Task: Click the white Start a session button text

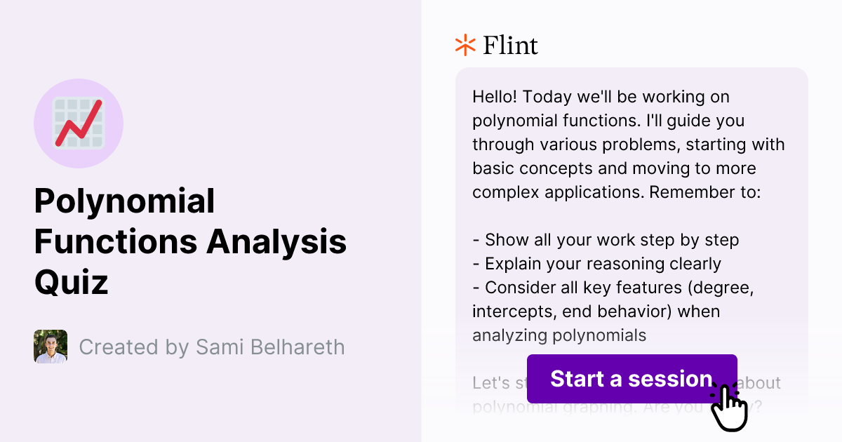Action: click(x=631, y=379)
